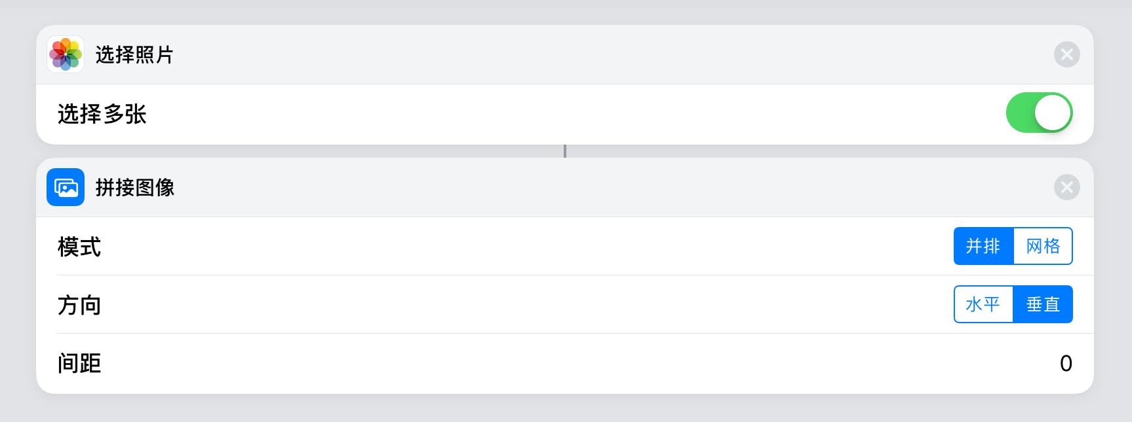Remove the 选择照片 action

(x=1066, y=54)
